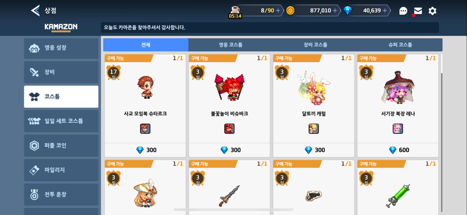Open the 일일 세트 코스튬 category
Image resolution: width=467 pixels, height=215 pixels.
[x=61, y=121]
